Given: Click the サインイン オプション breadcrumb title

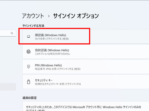Looking at the screenshot, I should coord(76,16).
